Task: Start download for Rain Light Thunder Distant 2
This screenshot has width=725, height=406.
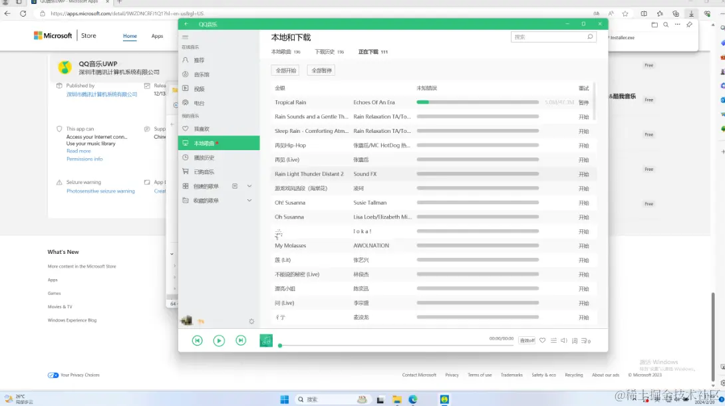Action: tap(583, 174)
